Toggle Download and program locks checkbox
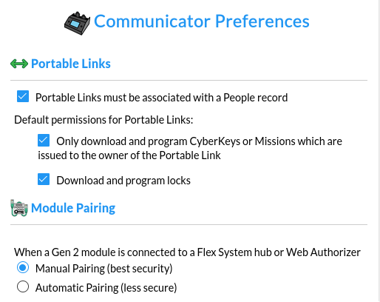The height and width of the screenshot is (302, 380). [x=44, y=179]
